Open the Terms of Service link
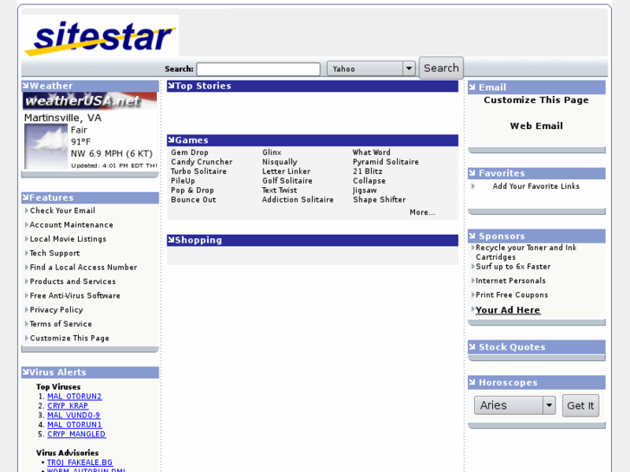630x472 pixels. (x=61, y=324)
